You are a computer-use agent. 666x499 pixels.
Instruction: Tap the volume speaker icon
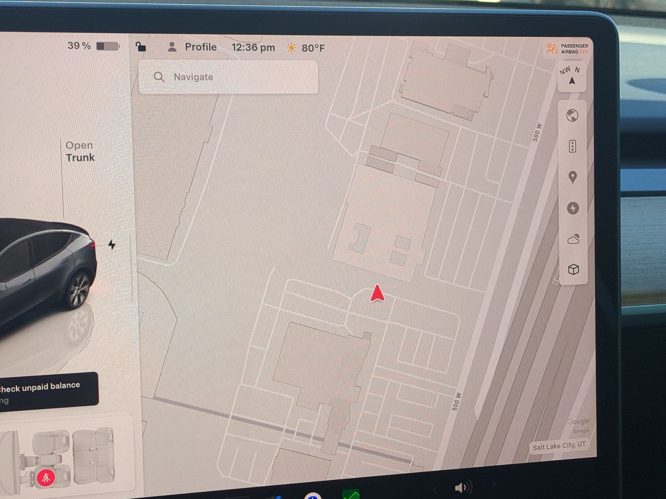tap(463, 488)
